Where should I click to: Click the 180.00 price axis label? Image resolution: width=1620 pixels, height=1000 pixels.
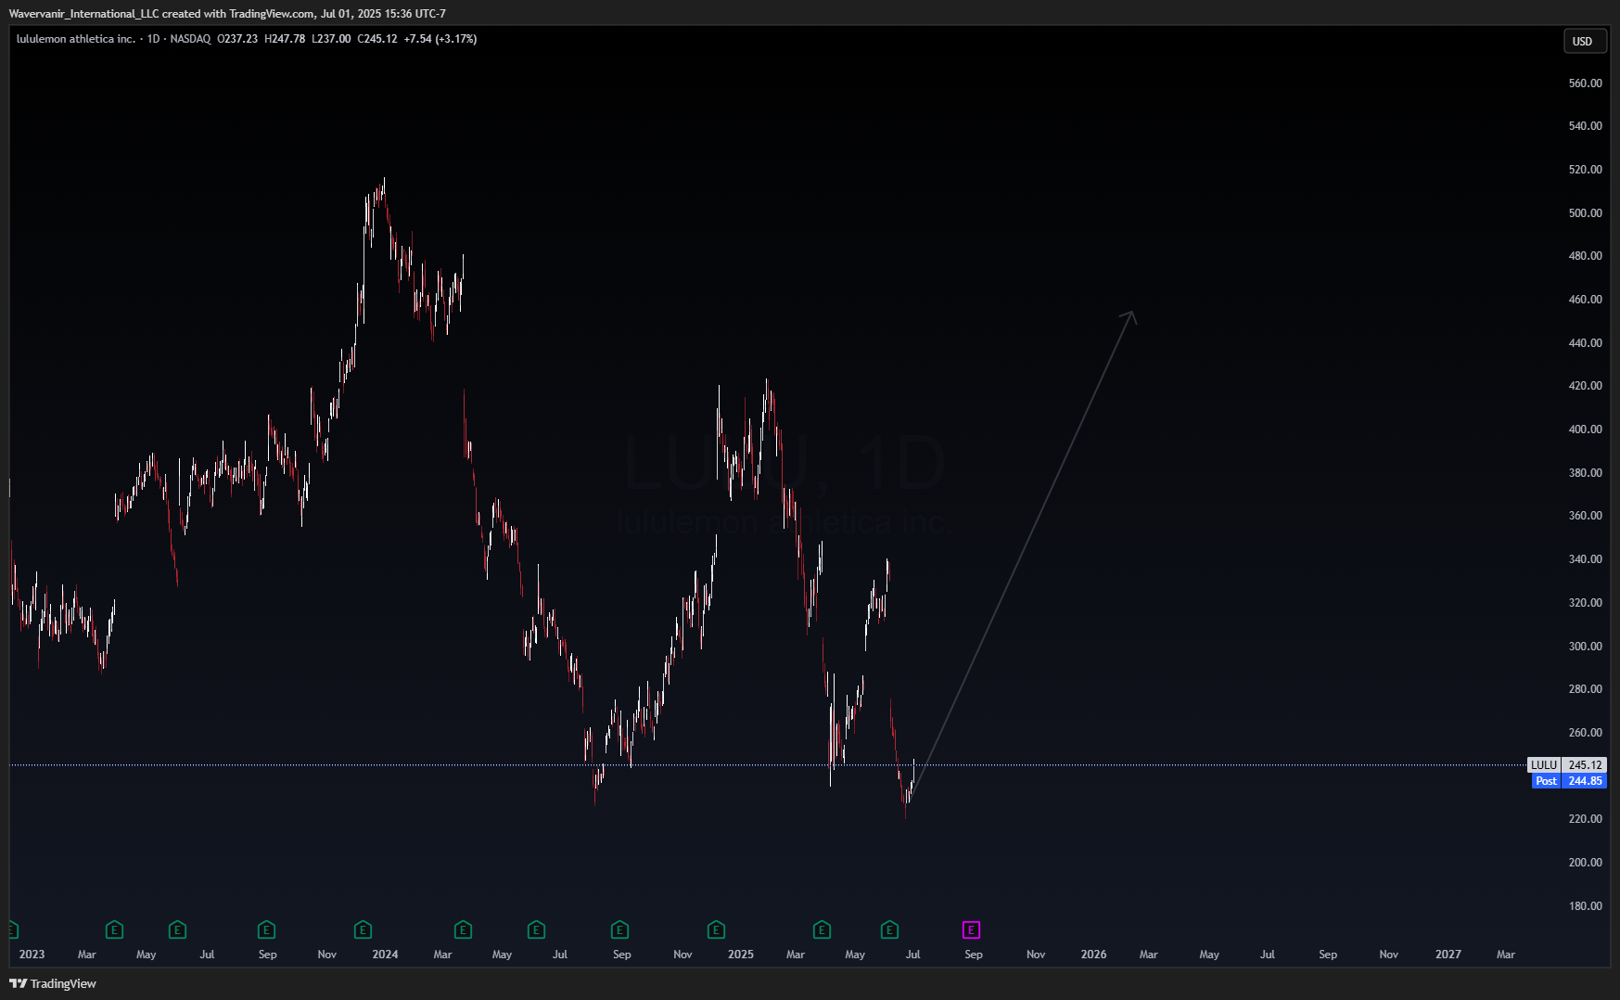coord(1585,905)
